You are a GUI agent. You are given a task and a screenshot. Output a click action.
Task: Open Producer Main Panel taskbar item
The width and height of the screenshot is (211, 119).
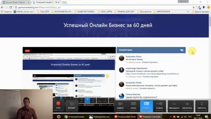[x=125, y=117]
